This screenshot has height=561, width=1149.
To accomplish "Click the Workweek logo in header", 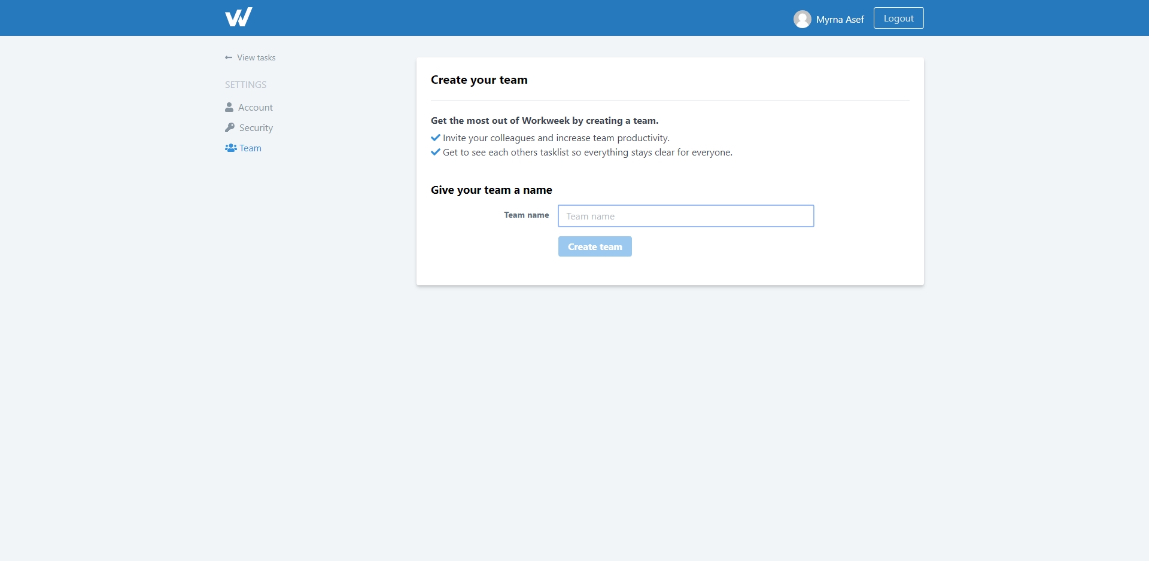I will [238, 17].
